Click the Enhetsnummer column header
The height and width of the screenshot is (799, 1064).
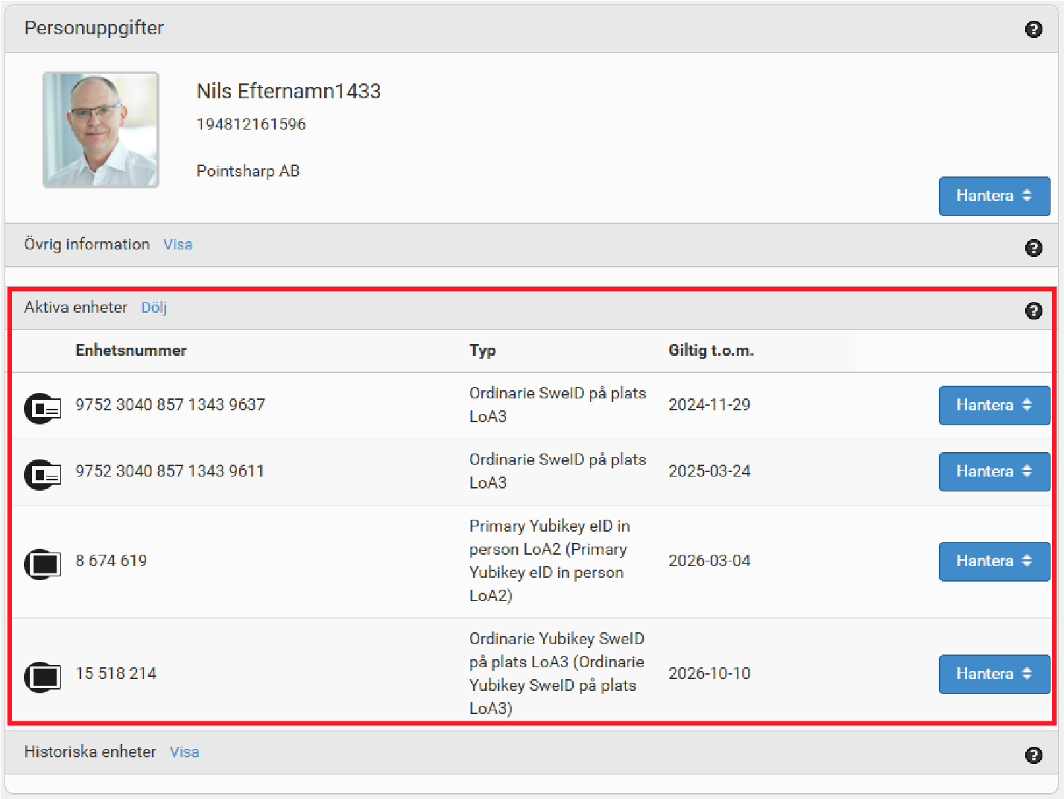click(131, 351)
